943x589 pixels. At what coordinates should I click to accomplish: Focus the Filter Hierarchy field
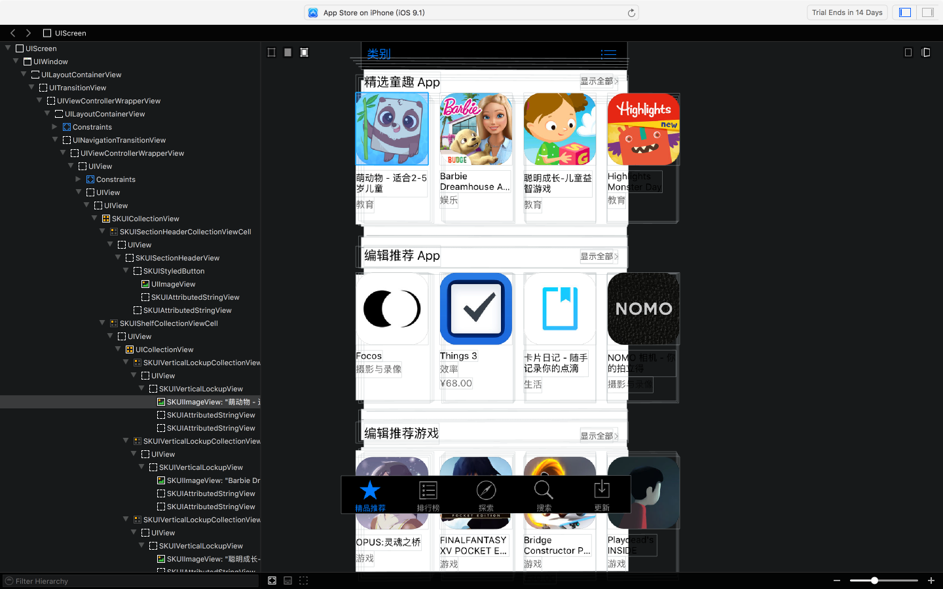(131, 581)
